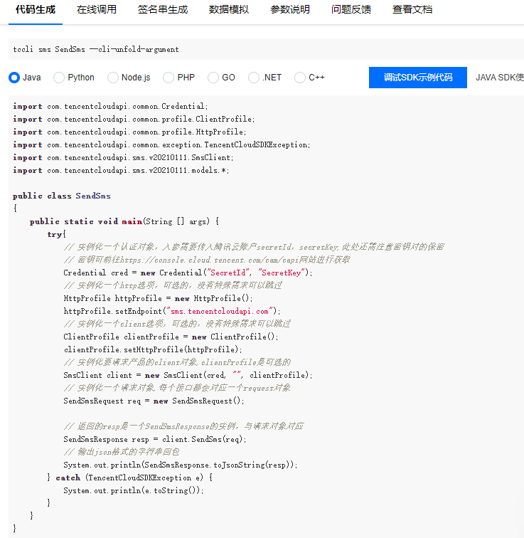Viewport: 524px width, 538px height.
Task: Open the 签名串生成 tab
Action: click(163, 10)
